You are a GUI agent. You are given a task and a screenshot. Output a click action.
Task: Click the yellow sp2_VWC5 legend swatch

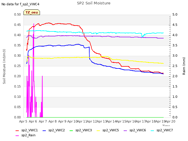(x=98, y=130)
